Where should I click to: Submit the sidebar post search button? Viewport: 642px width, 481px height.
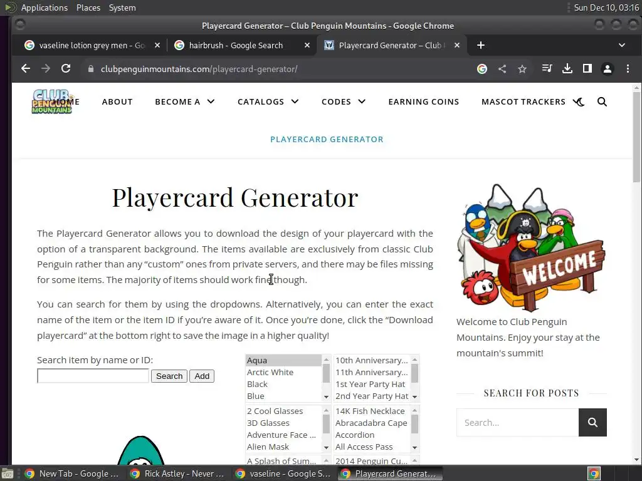click(592, 423)
